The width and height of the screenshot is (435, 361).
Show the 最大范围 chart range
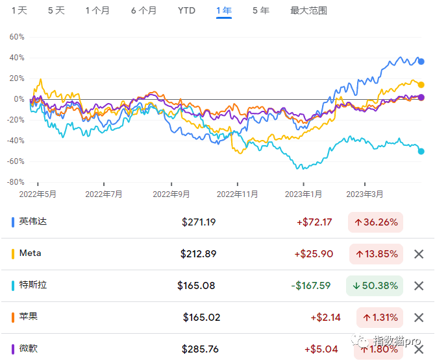(x=308, y=11)
